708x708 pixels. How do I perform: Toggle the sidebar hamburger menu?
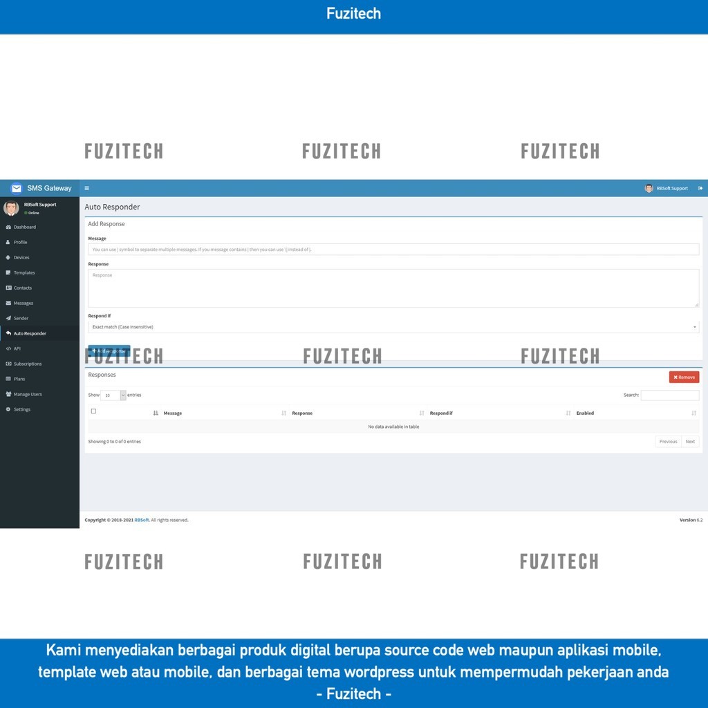pyautogui.click(x=86, y=188)
